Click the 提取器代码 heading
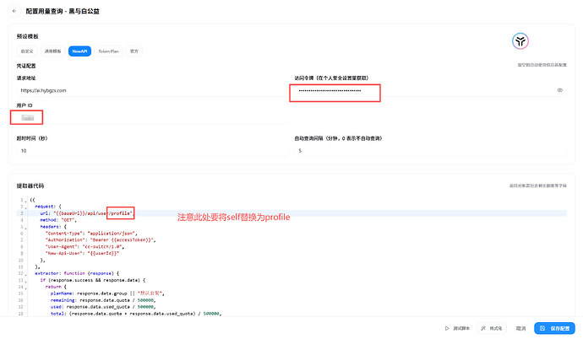Viewport: 583px width, 339px height. pyautogui.click(x=30, y=186)
